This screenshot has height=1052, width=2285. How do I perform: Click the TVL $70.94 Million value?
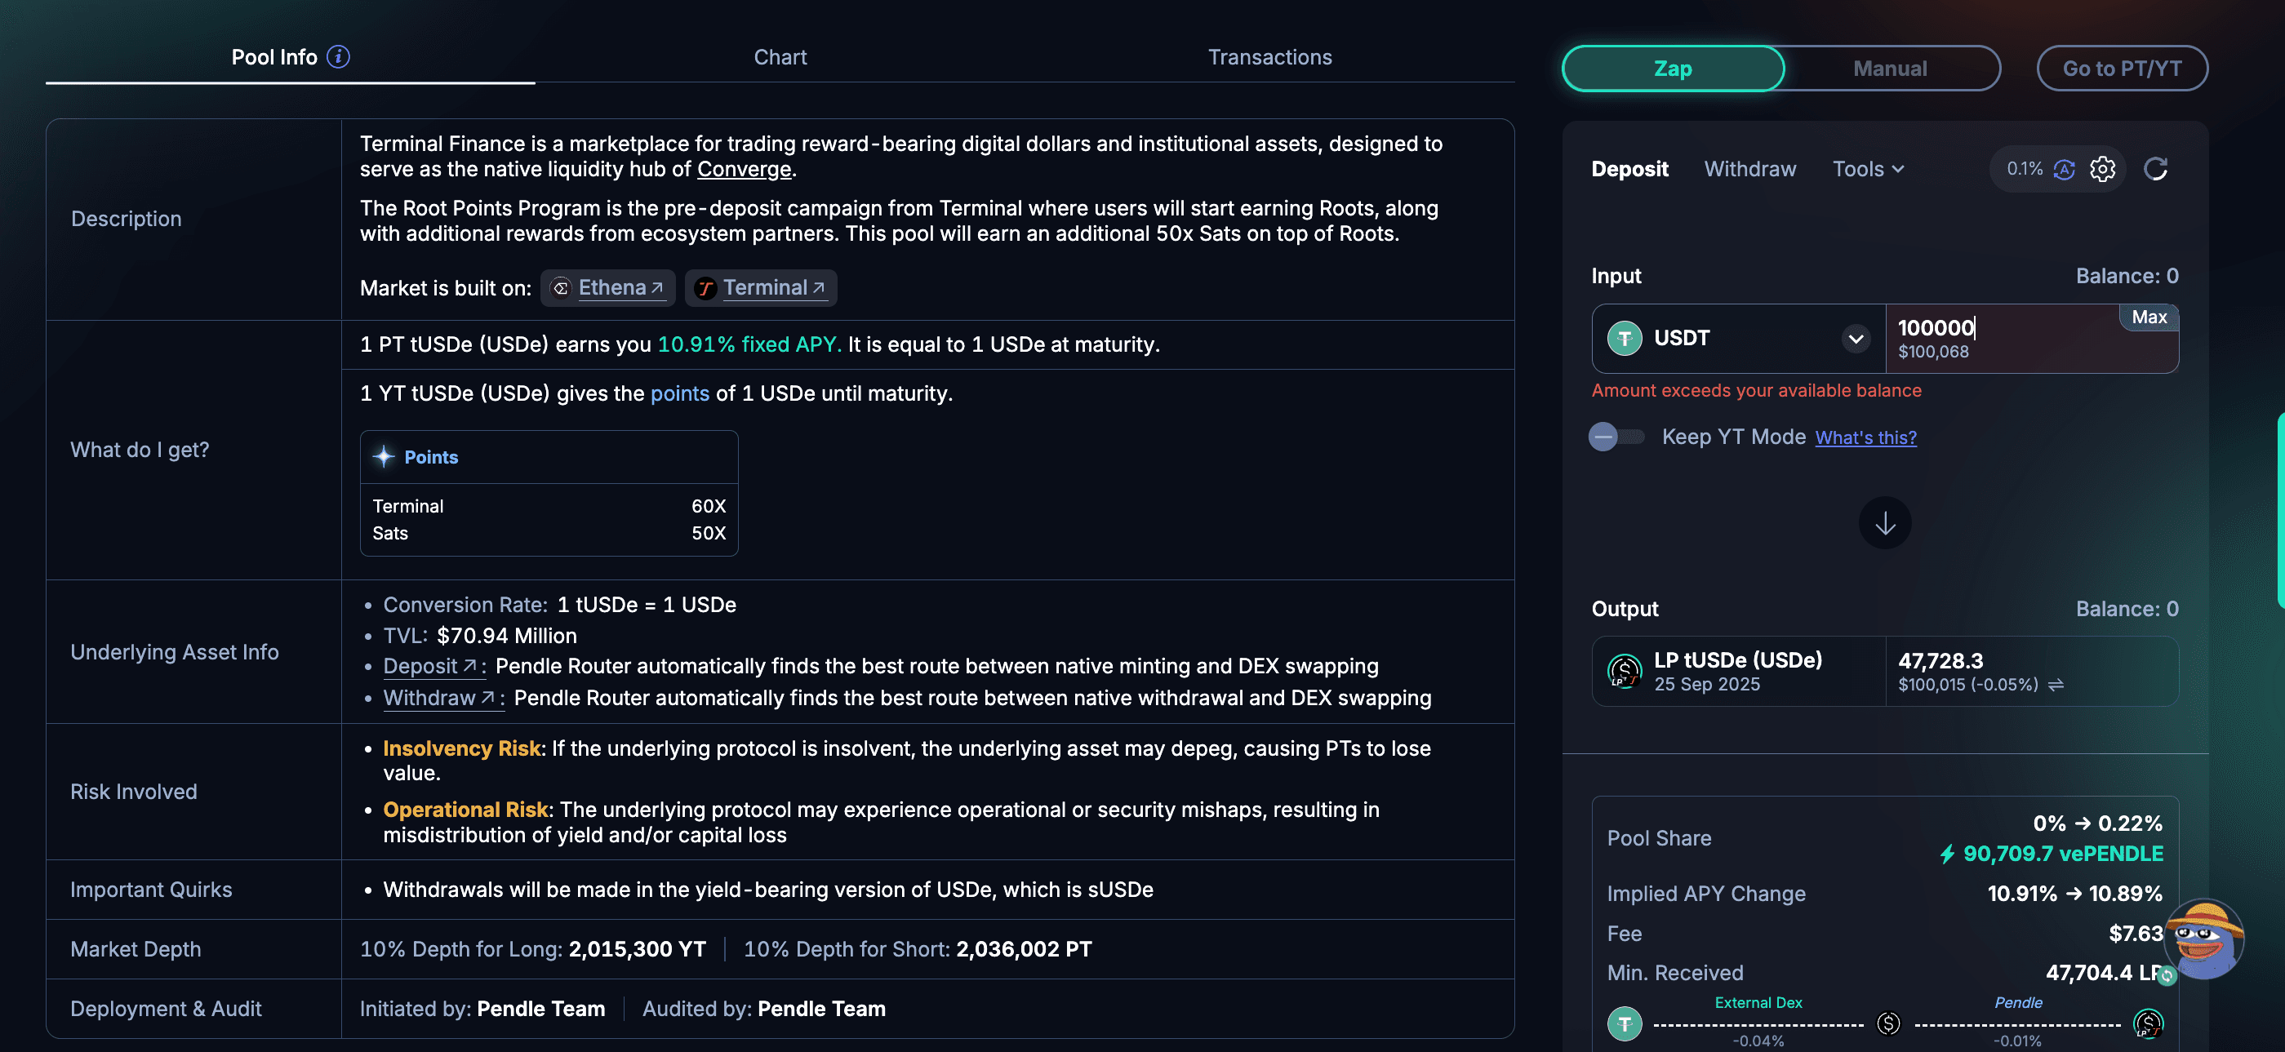[506, 636]
